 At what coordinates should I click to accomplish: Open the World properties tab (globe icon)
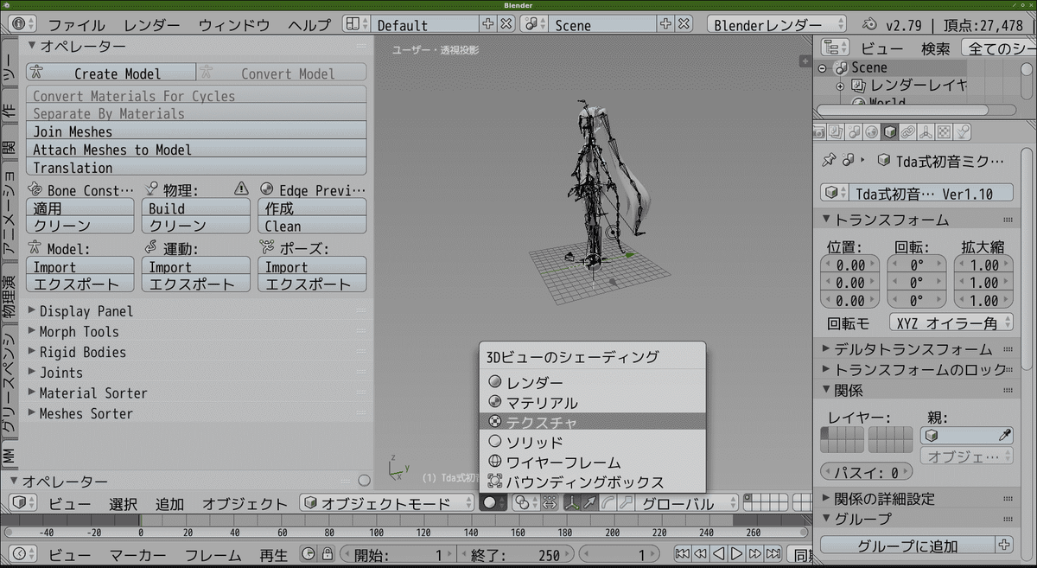click(872, 131)
